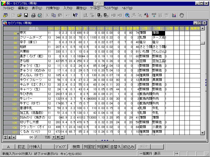This screenshot has width=210, height=157.
Task: Open the 行操作(R) menu
Action: 52,8
